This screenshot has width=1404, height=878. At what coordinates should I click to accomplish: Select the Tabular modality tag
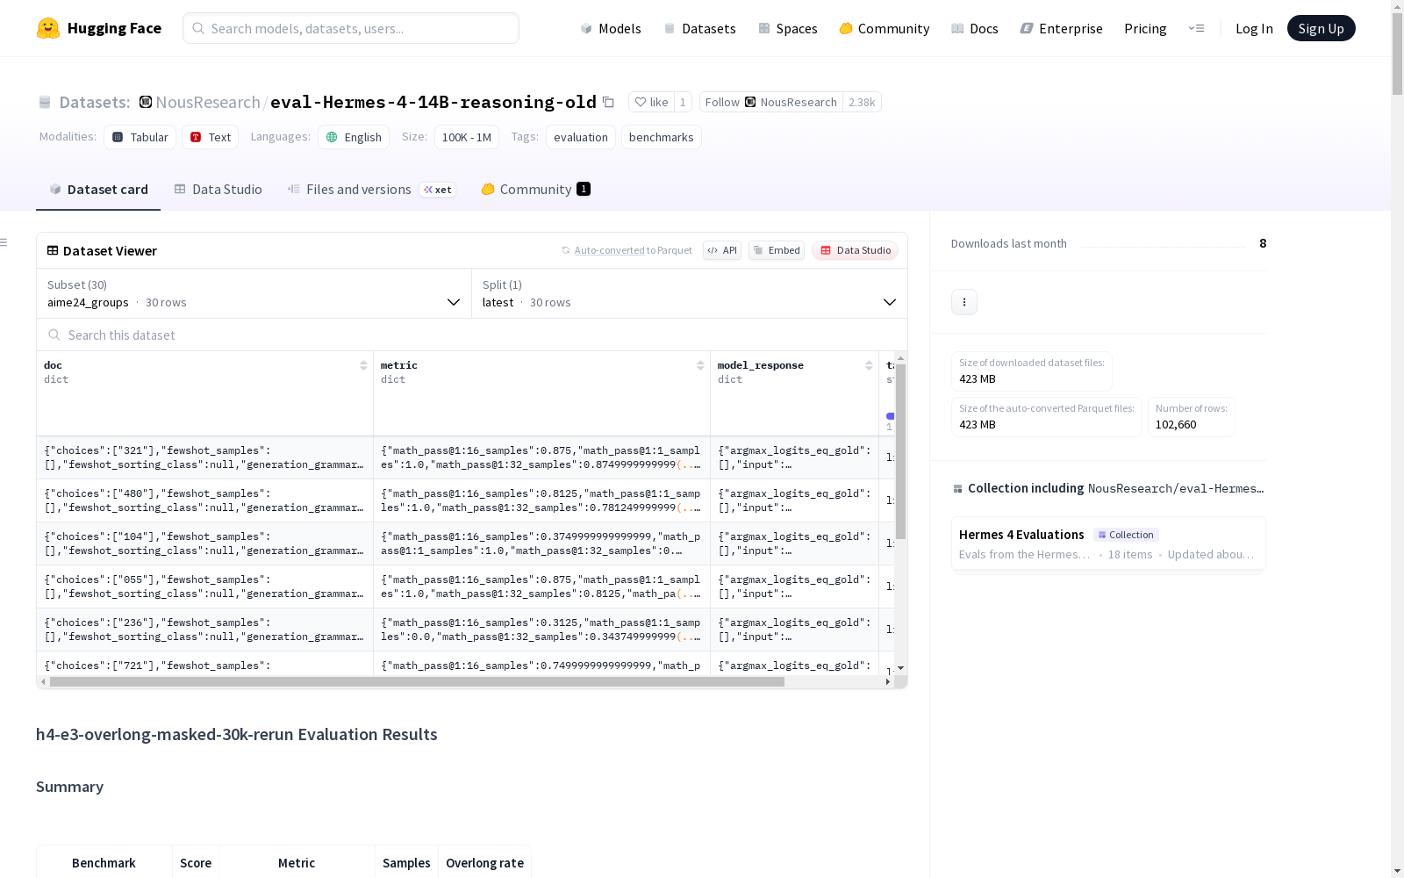140,137
